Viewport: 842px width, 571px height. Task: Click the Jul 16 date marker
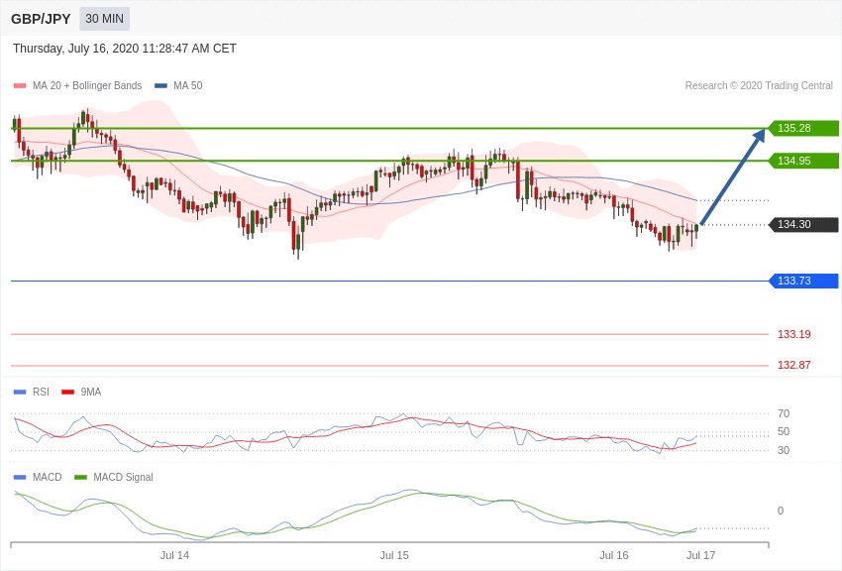[613, 555]
